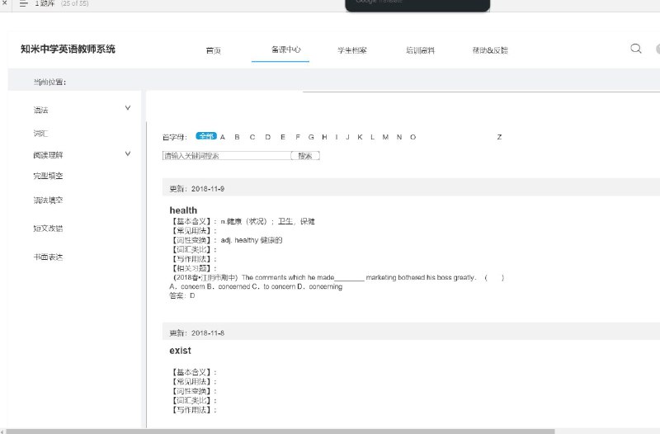
Task: Expand the 语法 sidebar chevron
Action: [x=128, y=108]
